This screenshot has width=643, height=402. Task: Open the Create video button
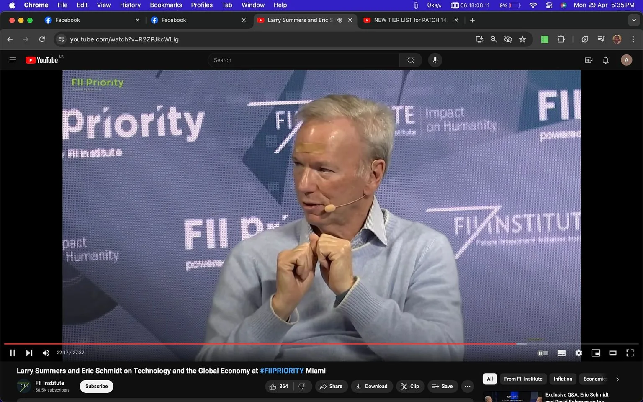tap(589, 60)
